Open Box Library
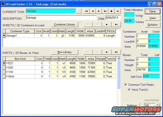Screen dimensions: 163x117 [65, 52]
